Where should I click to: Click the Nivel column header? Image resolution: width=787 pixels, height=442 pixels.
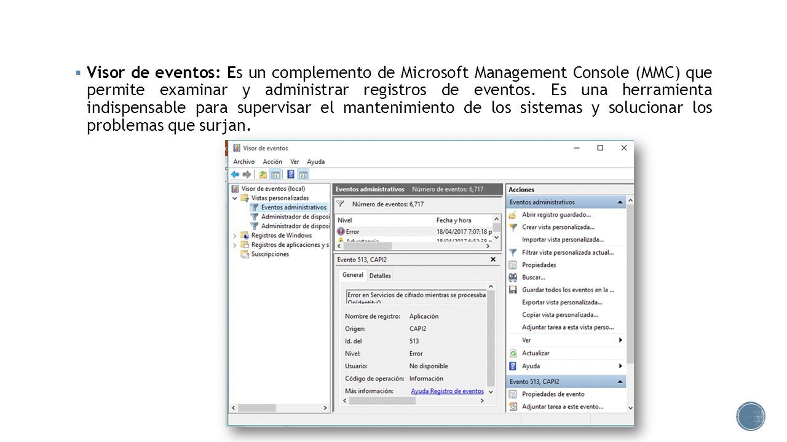tap(384, 220)
